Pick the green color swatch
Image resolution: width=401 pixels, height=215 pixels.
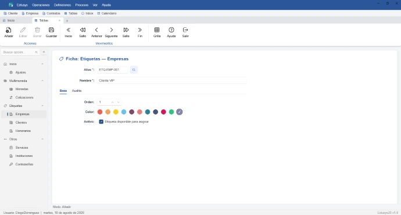click(x=171, y=112)
